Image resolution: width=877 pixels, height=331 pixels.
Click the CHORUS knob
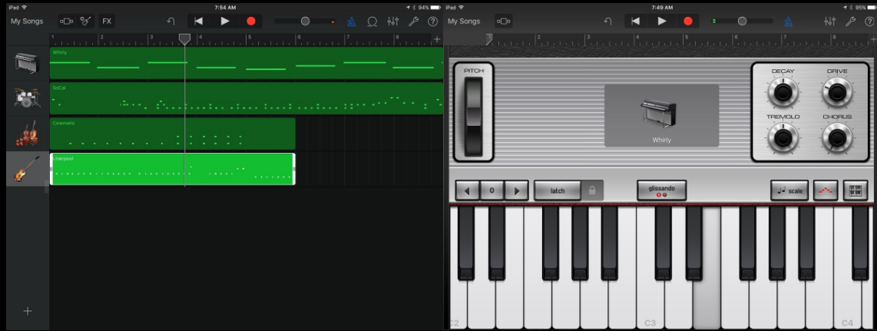837,137
